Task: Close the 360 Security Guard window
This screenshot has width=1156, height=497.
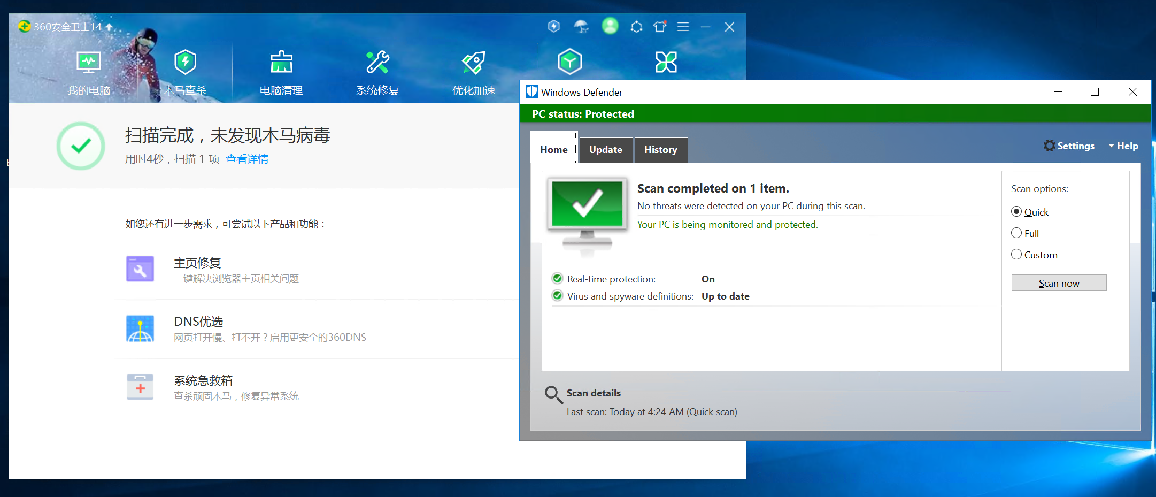Action: (x=729, y=27)
